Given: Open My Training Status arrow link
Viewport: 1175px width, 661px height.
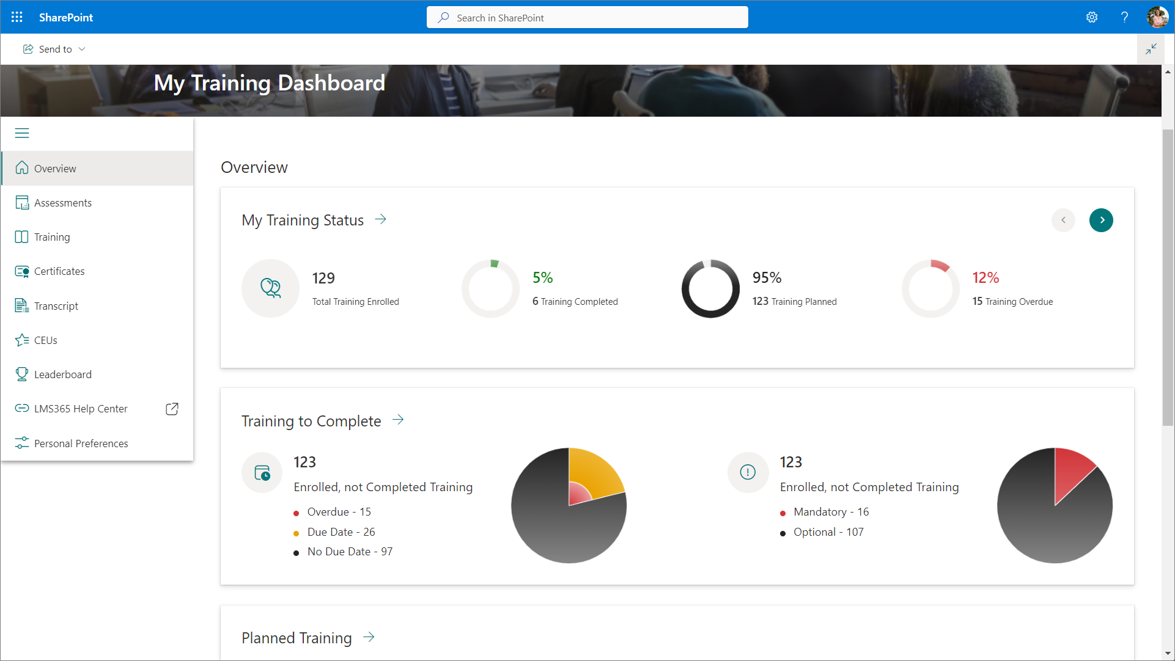Looking at the screenshot, I should [381, 219].
